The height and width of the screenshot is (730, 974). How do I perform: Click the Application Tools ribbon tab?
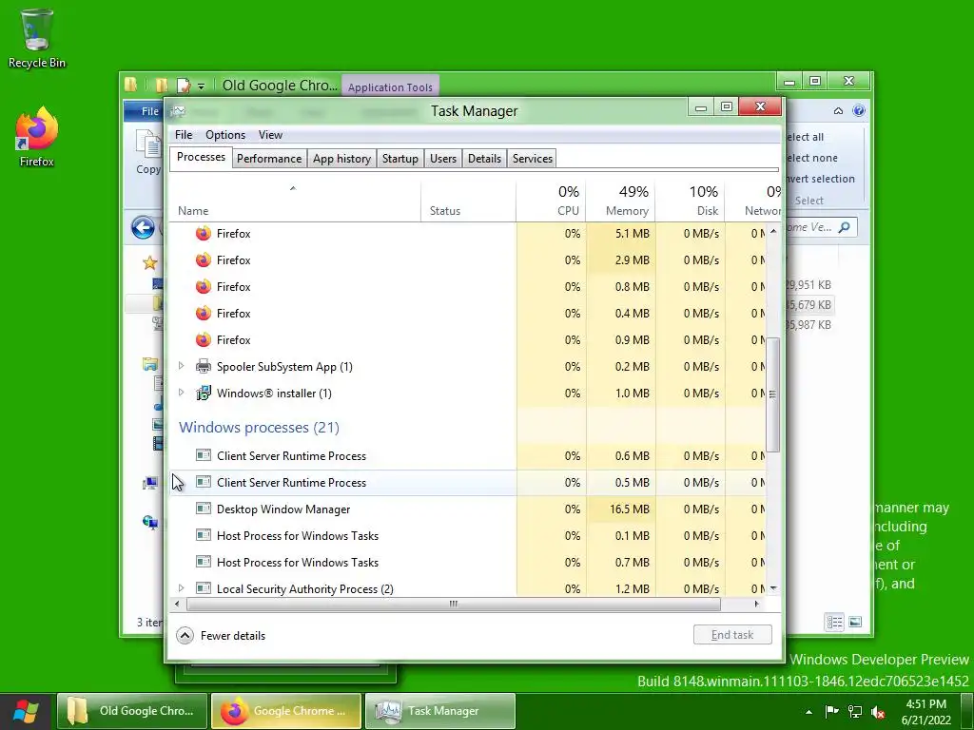(x=390, y=86)
